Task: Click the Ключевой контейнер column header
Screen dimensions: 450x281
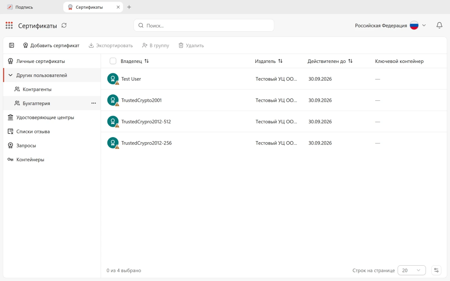Action: click(x=399, y=61)
